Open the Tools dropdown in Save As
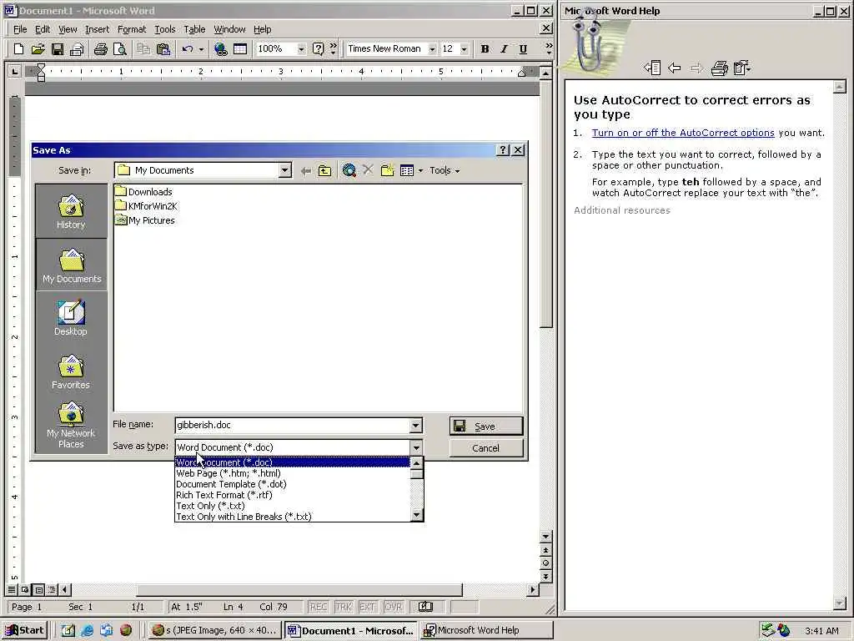Image resolution: width=854 pixels, height=641 pixels. (x=445, y=170)
